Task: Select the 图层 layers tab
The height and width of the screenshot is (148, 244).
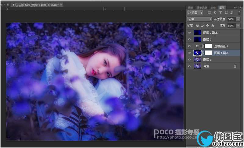Action: [222, 8]
